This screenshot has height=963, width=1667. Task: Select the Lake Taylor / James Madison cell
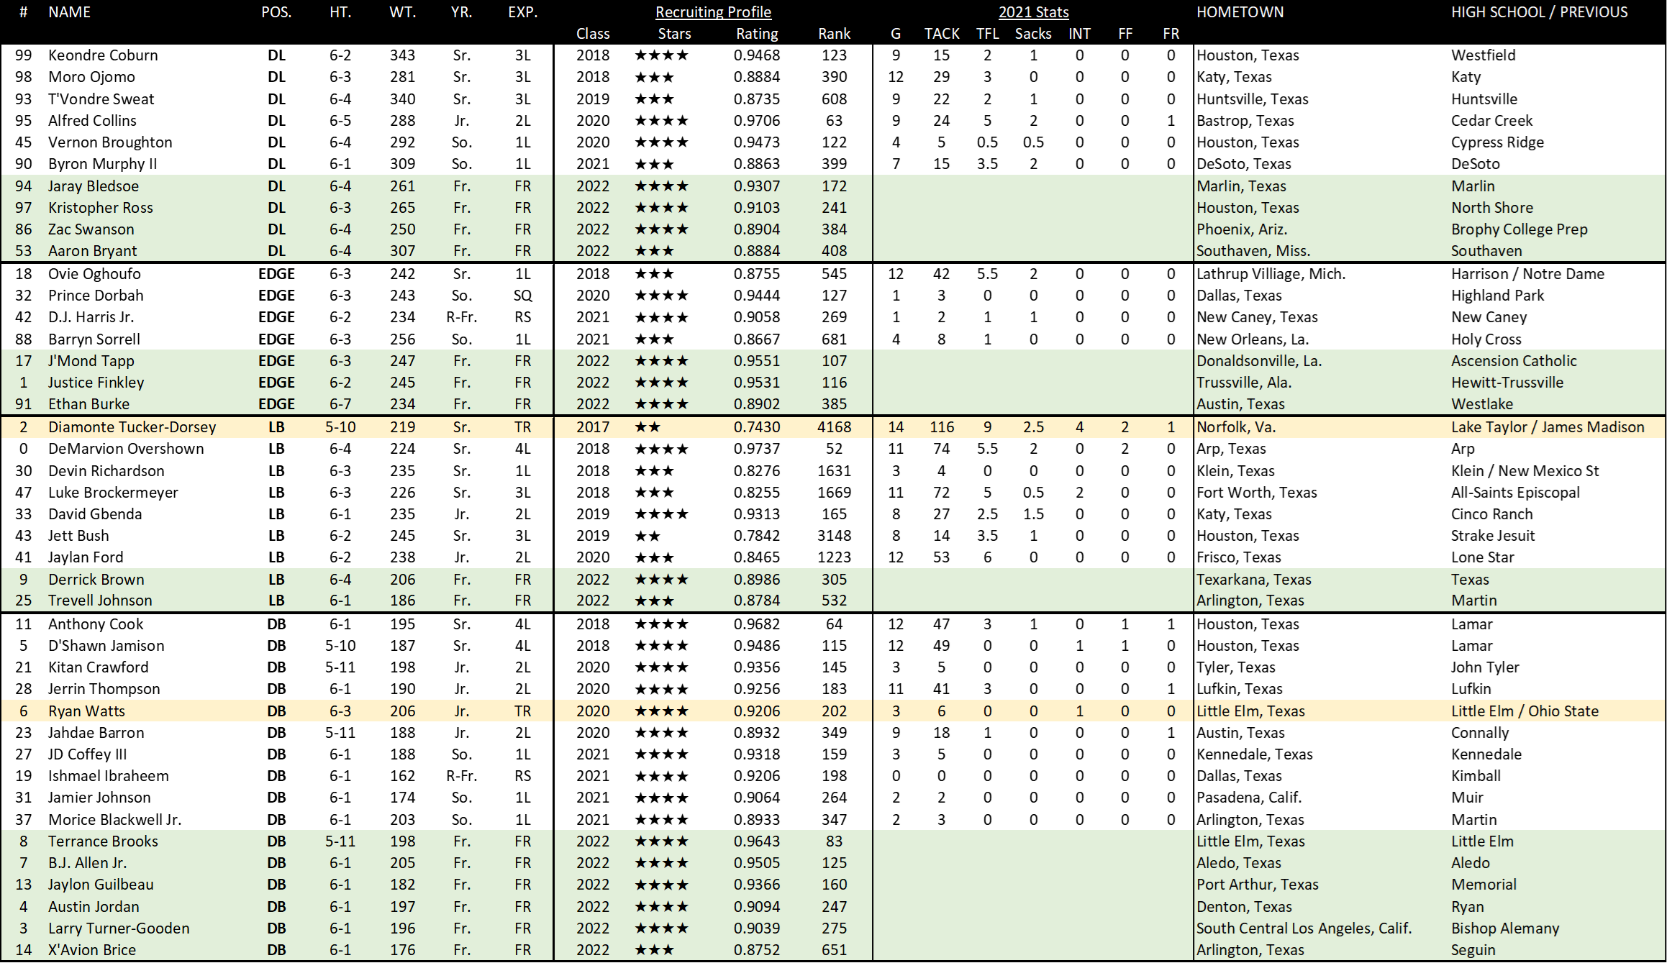click(1547, 427)
